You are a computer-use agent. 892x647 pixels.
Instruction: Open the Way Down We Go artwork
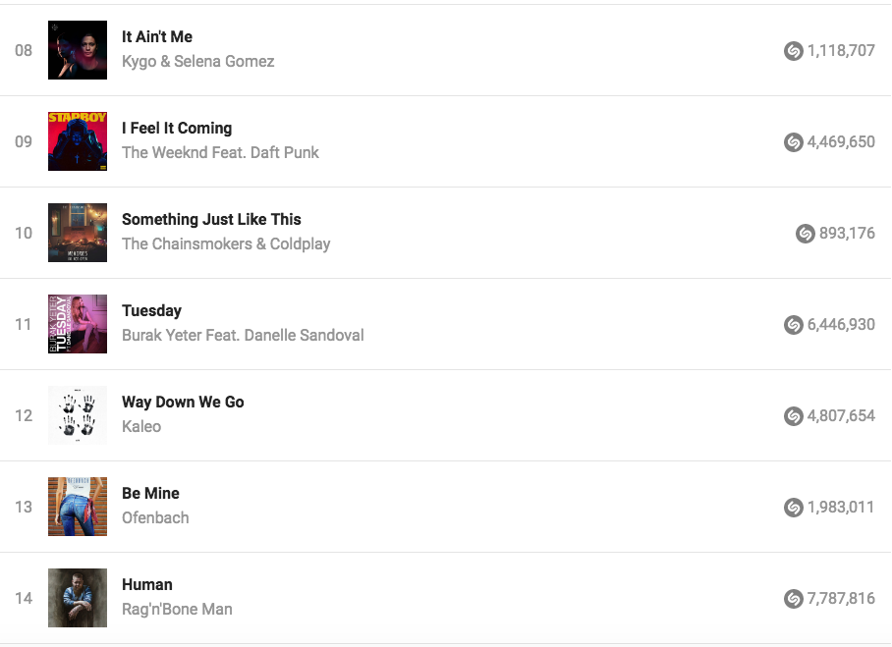78,415
